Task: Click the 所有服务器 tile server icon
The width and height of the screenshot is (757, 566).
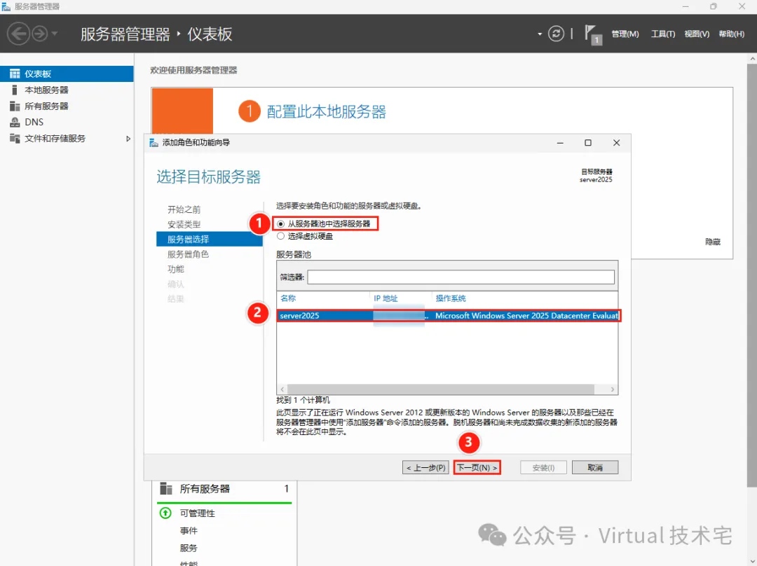Action: pos(166,489)
